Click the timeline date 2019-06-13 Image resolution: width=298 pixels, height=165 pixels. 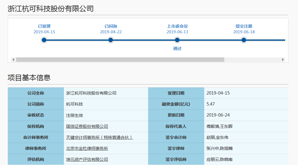[177, 32]
